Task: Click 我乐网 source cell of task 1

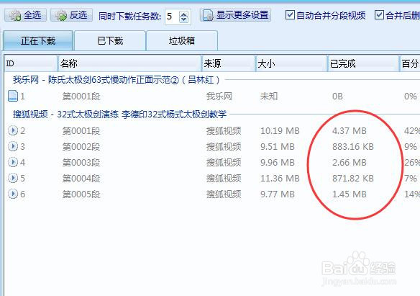Action: coord(219,97)
